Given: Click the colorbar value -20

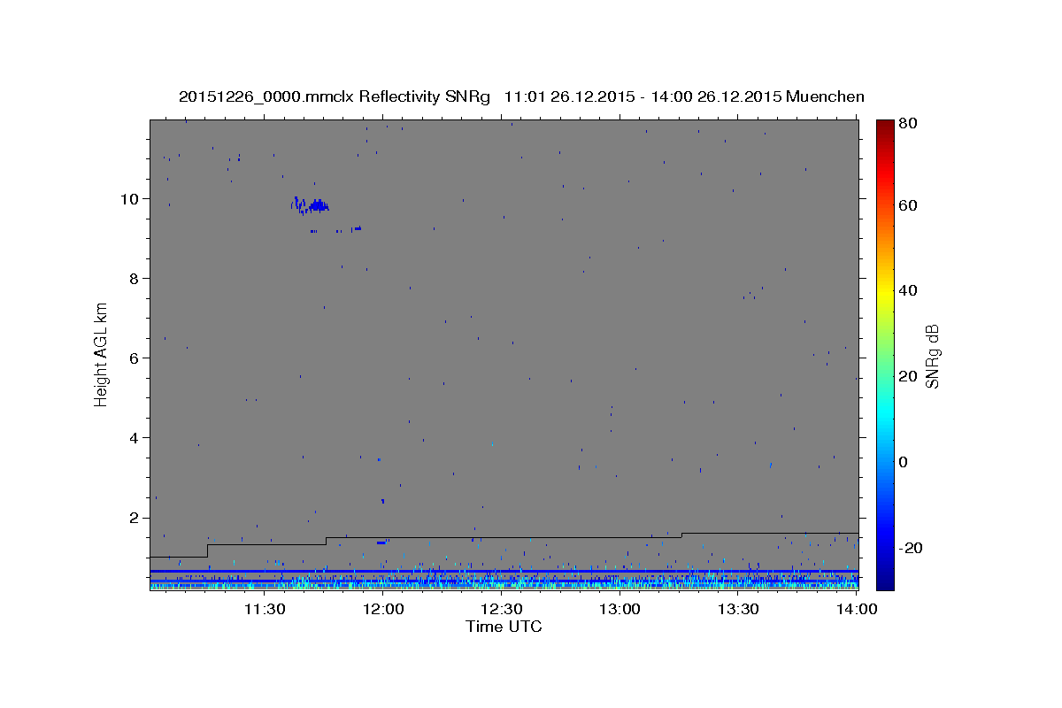Looking at the screenshot, I should [912, 548].
